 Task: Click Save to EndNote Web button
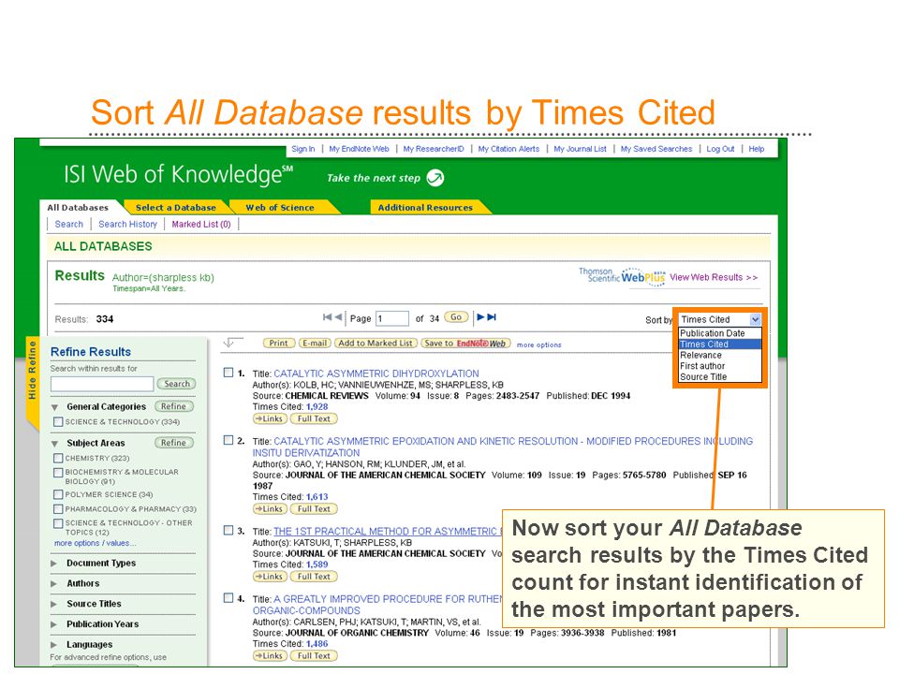(465, 343)
